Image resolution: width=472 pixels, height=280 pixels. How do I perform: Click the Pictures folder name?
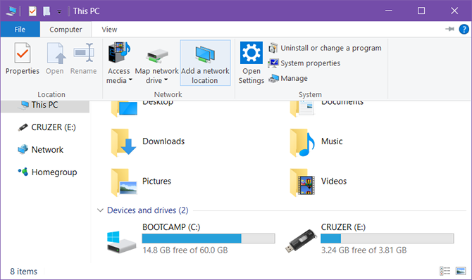156,182
